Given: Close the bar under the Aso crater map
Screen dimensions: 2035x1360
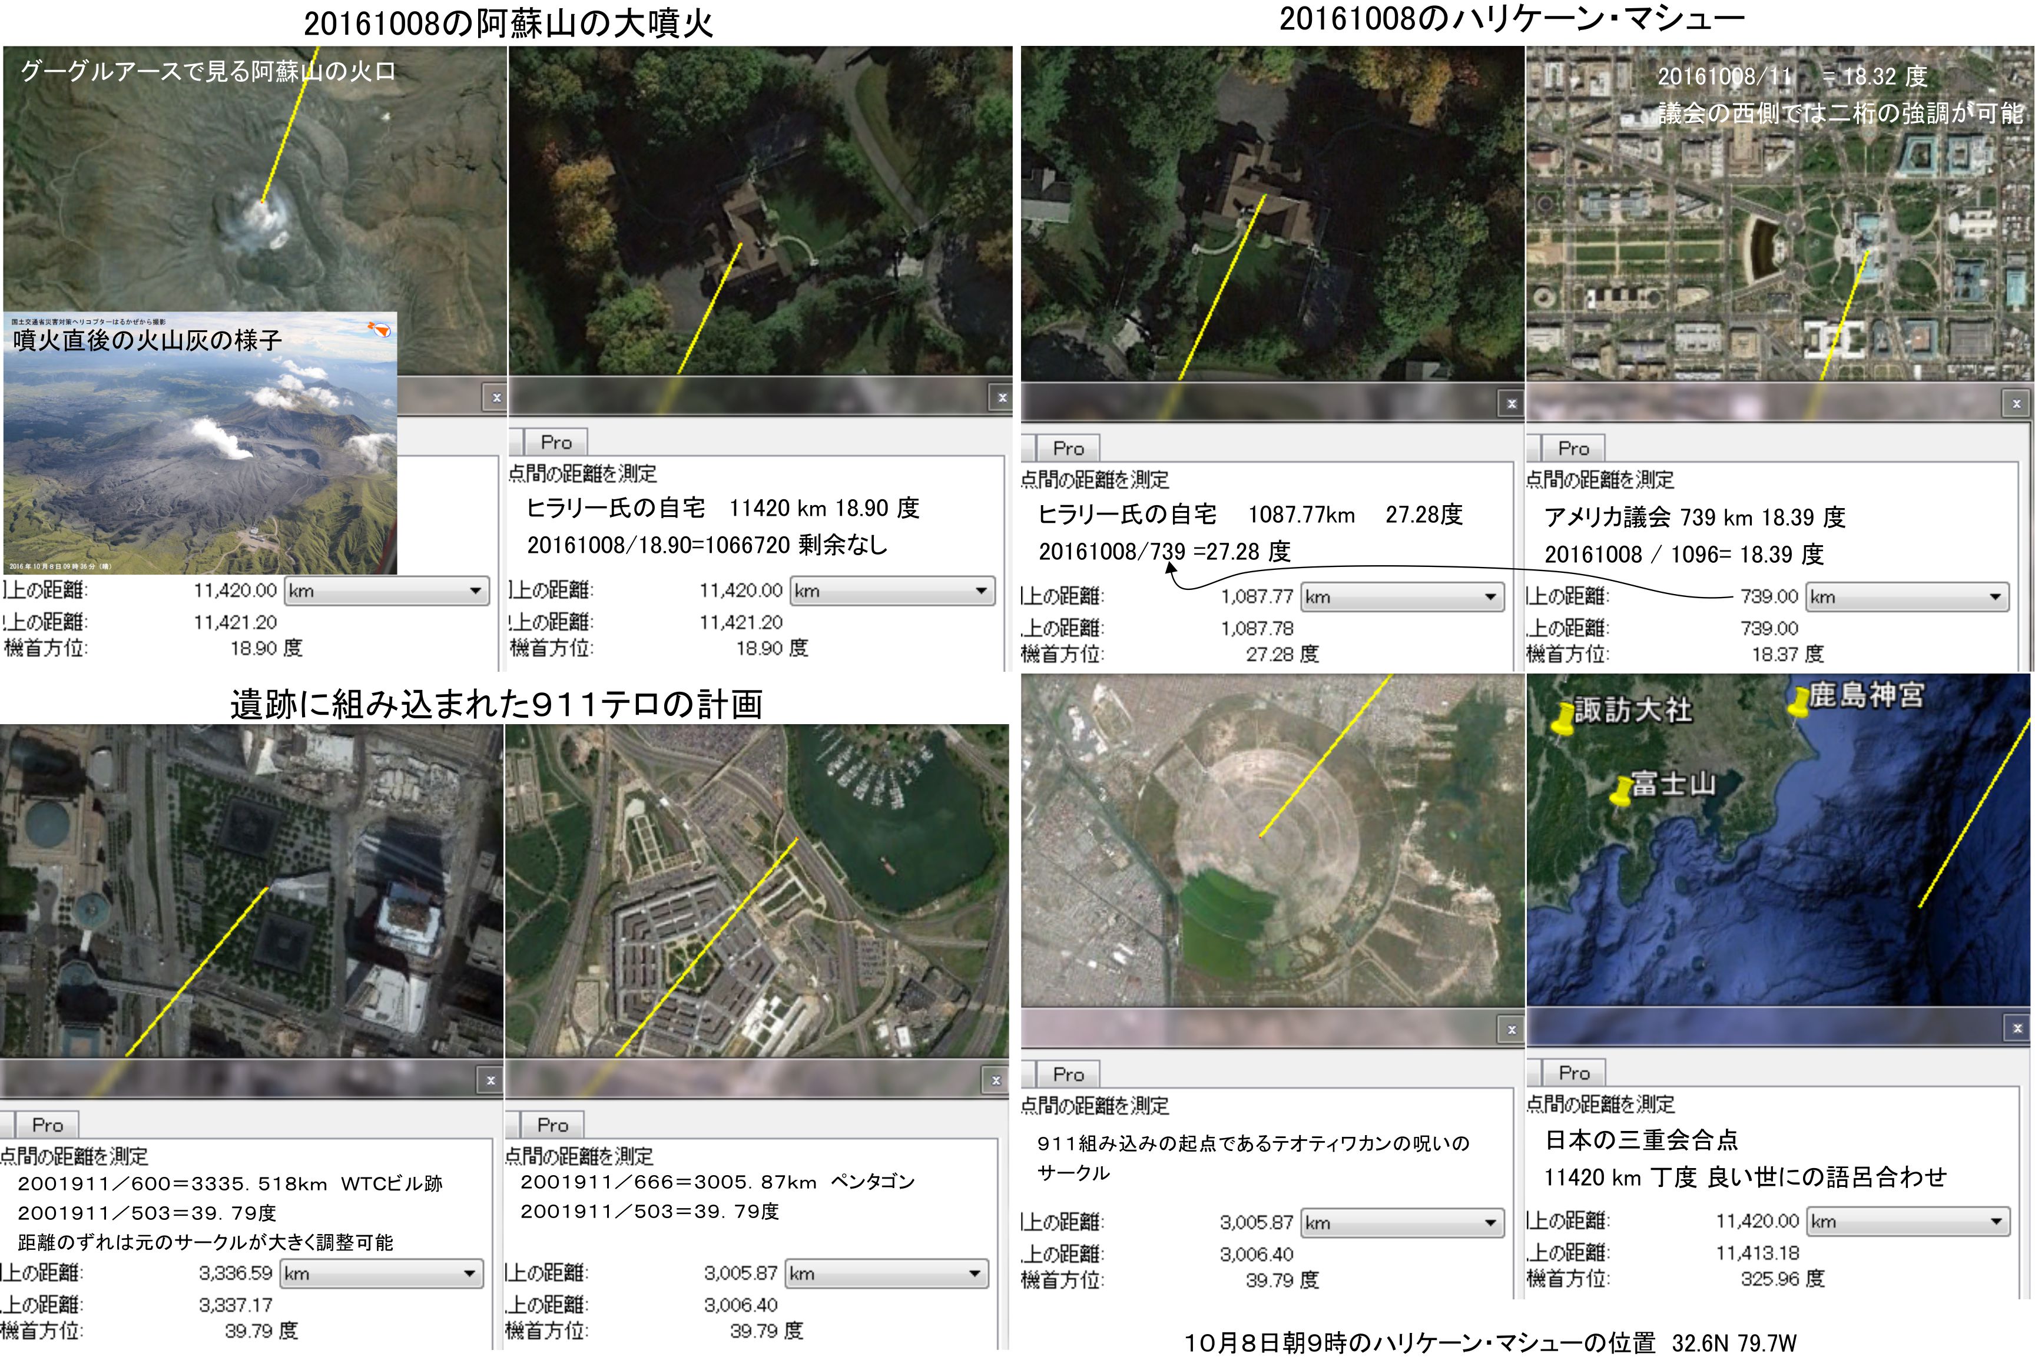Looking at the screenshot, I should tap(496, 398).
